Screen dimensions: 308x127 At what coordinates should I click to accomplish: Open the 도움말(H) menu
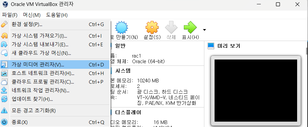57,15
